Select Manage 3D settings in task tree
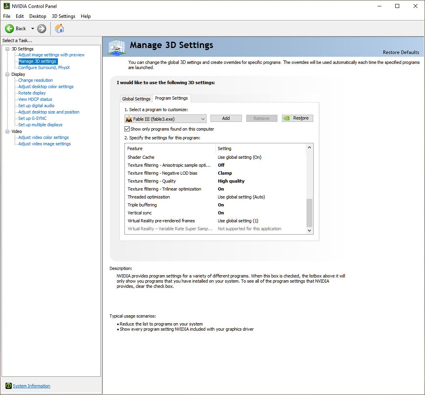Image resolution: width=425 pixels, height=395 pixels. [37, 62]
